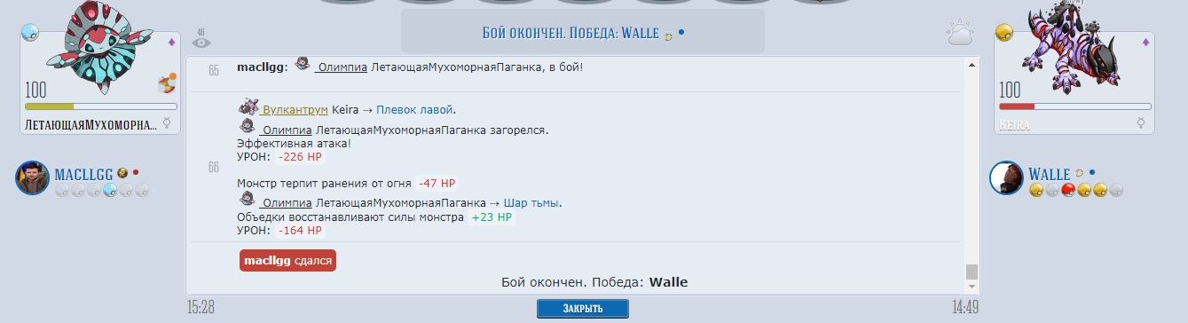Screen dimensions: 1188x323
Task: Click the blue ball above Олимпиа
Action: point(30,33)
